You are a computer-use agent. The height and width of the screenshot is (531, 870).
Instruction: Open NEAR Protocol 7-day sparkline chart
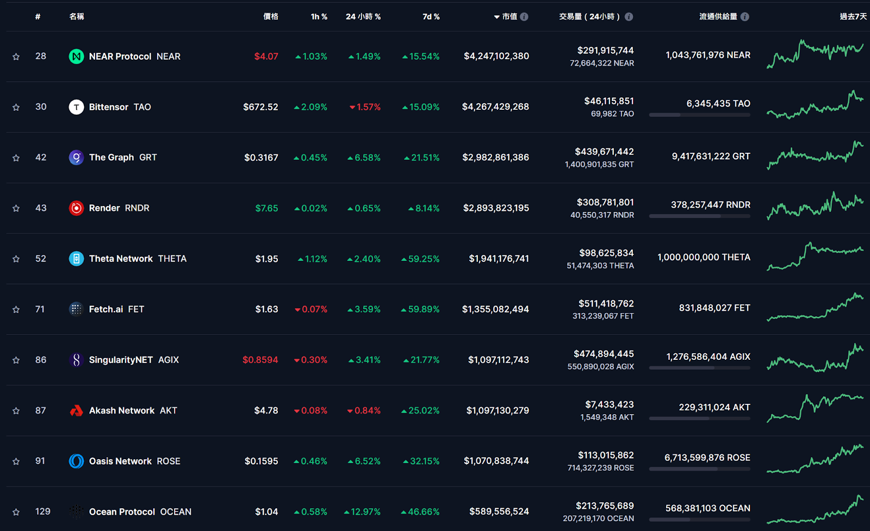pos(815,54)
